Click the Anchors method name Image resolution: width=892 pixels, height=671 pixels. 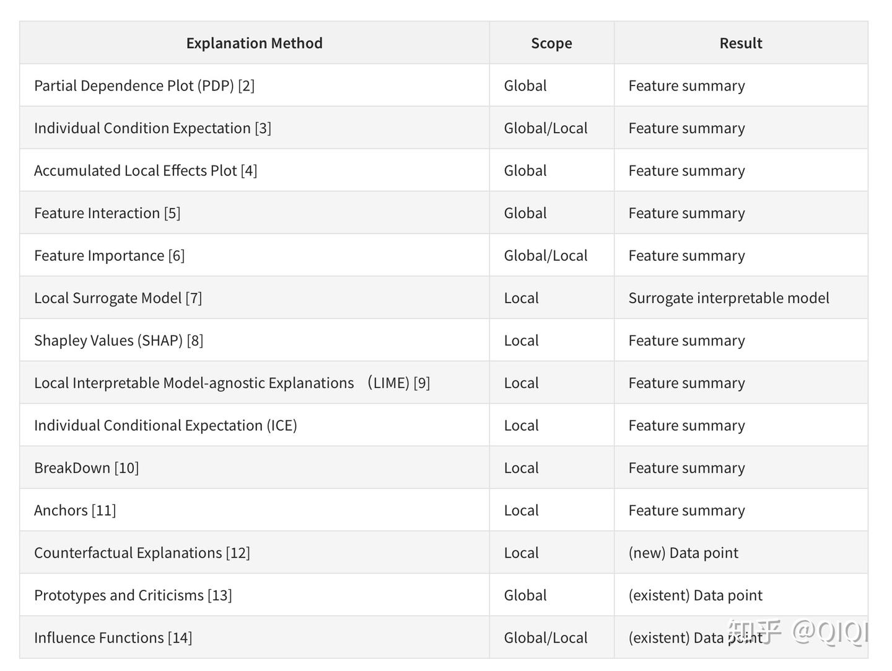(x=61, y=511)
